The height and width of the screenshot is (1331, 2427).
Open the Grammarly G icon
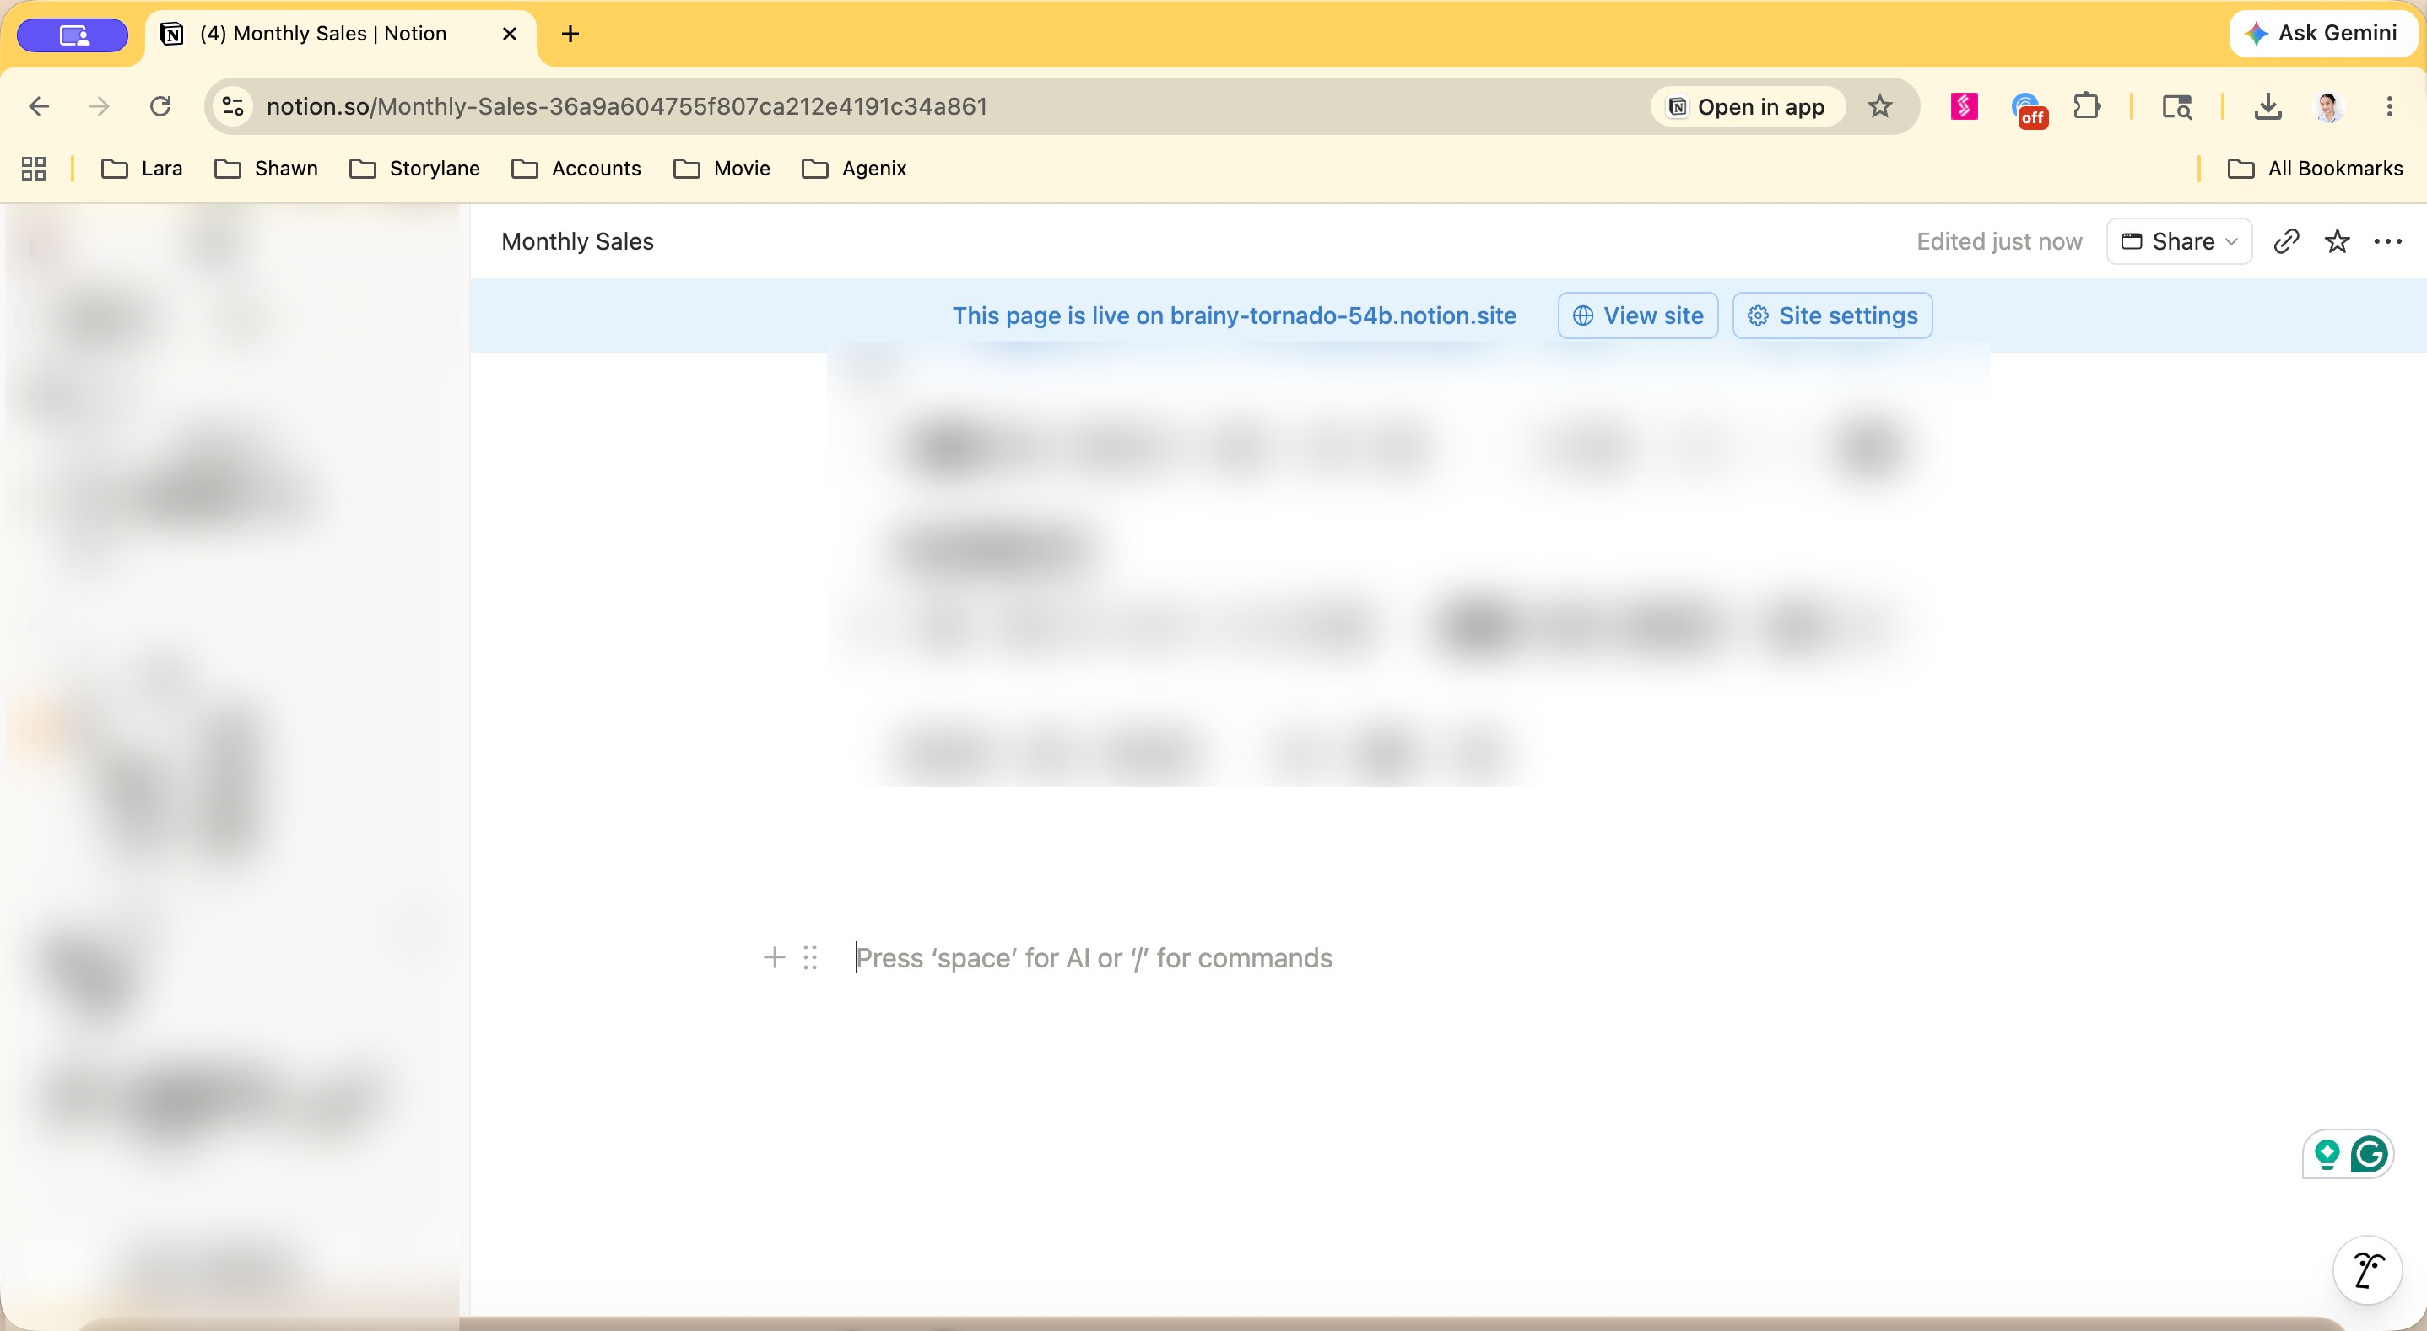click(x=2369, y=1154)
